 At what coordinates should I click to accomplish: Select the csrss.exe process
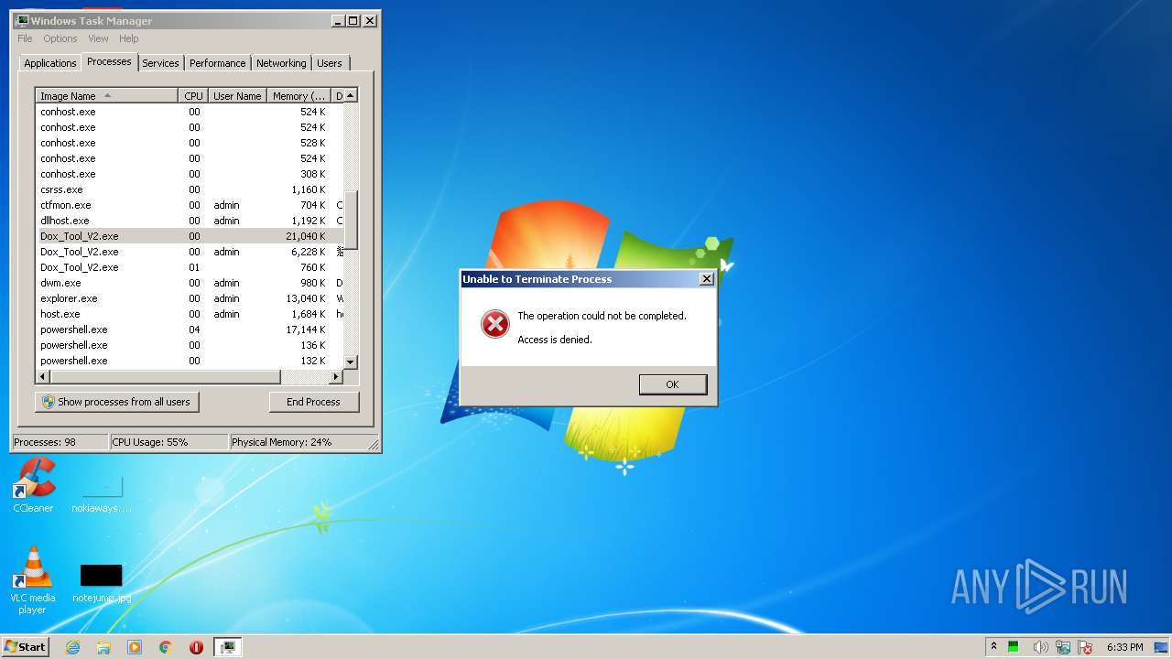190,189
